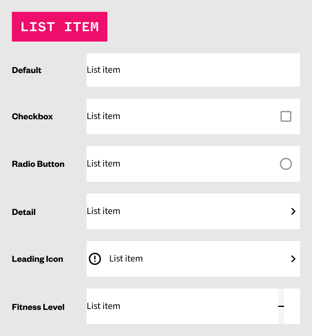This screenshot has width=312, height=336.
Task: Select the radio button in the Radio Button row
Action: tap(286, 164)
